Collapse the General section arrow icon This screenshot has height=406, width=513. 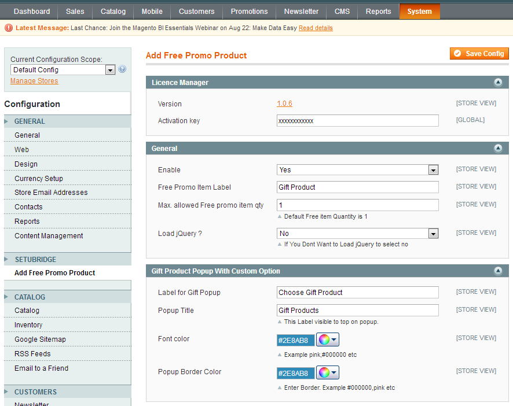click(x=498, y=149)
